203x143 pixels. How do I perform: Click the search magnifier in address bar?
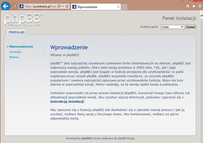tap(59, 6)
